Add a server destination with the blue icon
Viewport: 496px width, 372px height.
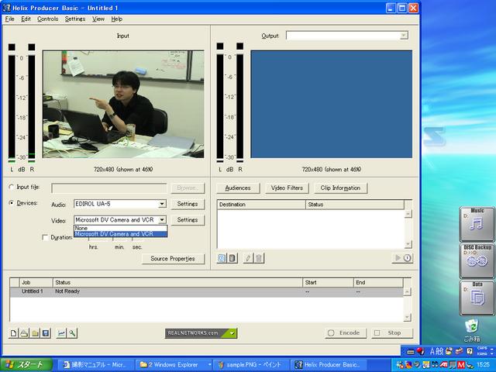[222, 258]
